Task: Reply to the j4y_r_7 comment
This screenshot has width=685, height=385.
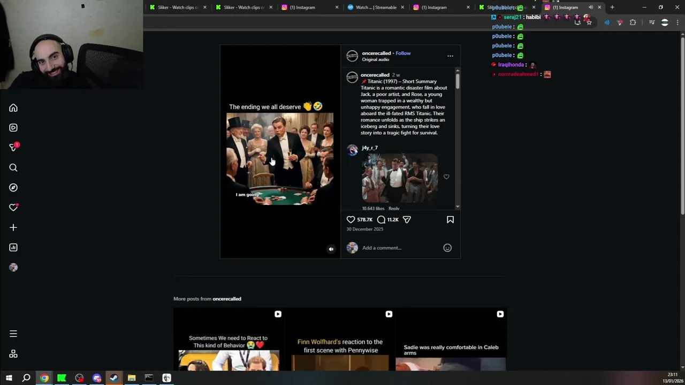Action: pos(394,209)
